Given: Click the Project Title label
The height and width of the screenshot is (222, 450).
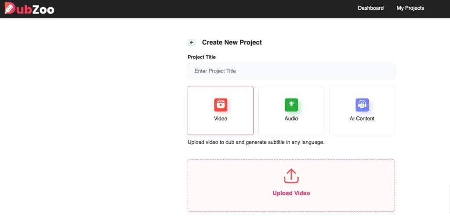Looking at the screenshot, I should pos(202,57).
